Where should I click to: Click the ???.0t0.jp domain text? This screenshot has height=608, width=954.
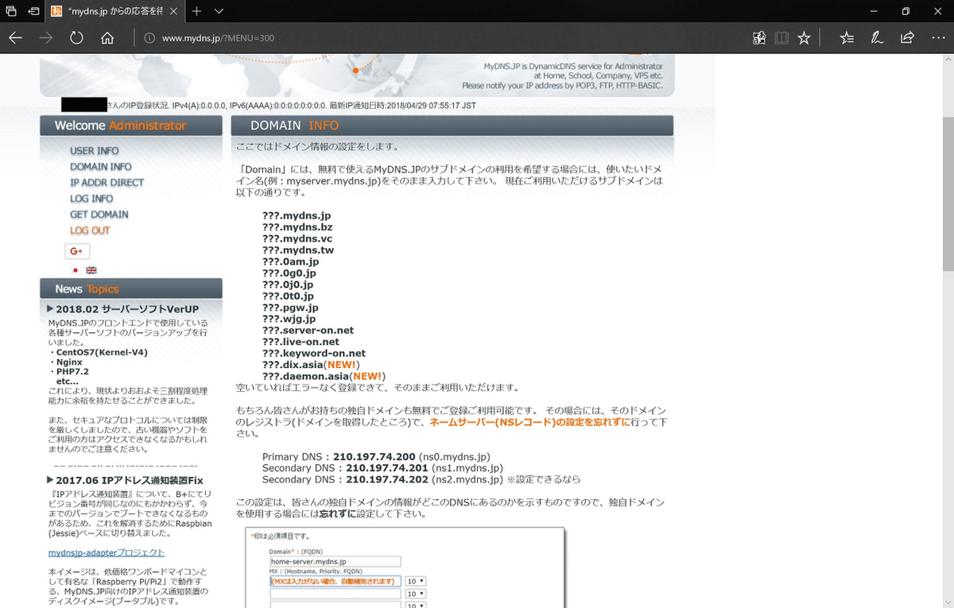(288, 296)
